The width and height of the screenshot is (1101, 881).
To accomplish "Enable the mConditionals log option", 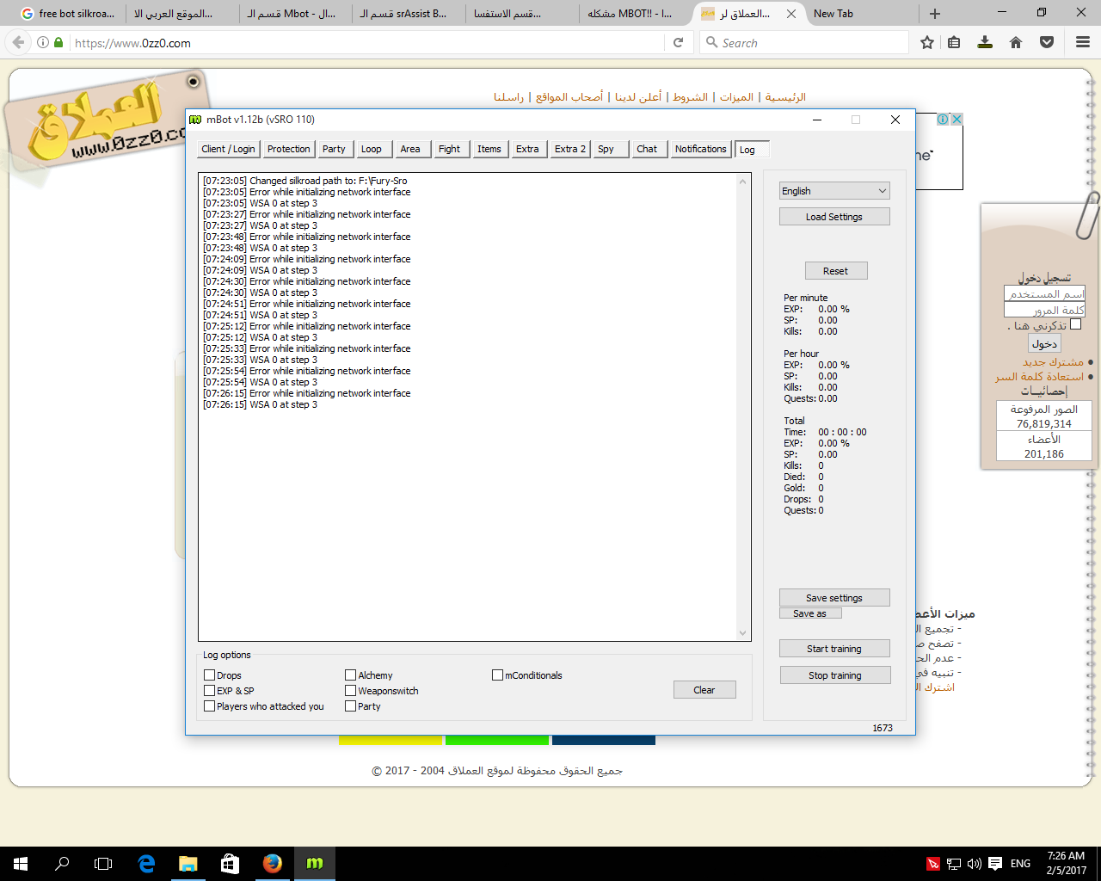I will tap(497, 675).
